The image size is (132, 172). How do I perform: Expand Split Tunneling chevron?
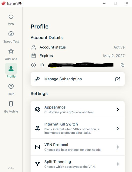[118, 164]
